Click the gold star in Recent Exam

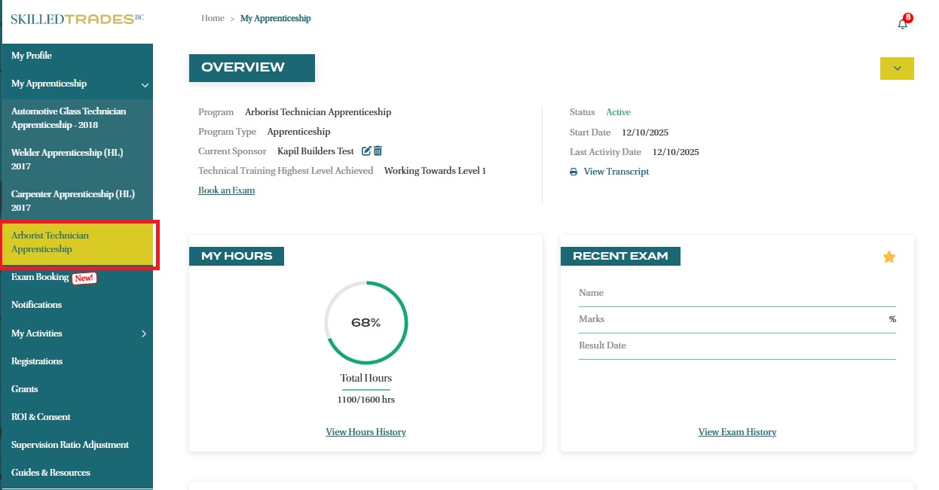[889, 257]
